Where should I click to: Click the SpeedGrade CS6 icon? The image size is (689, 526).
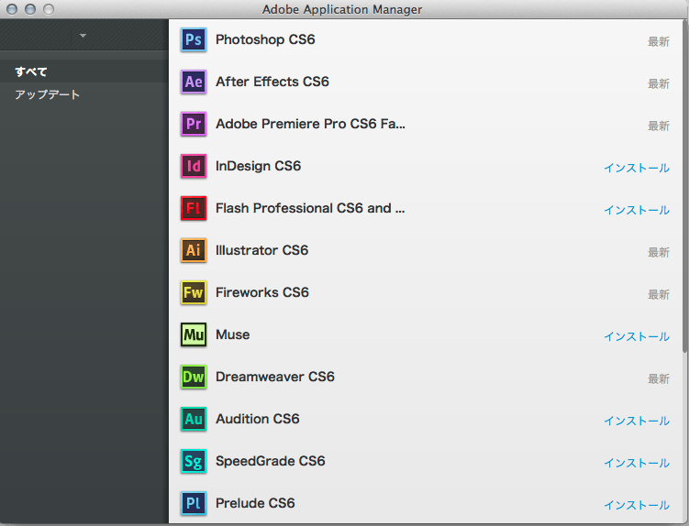coord(194,461)
